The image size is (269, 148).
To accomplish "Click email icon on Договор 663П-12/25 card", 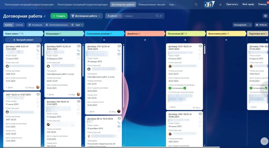I will (78, 54).
